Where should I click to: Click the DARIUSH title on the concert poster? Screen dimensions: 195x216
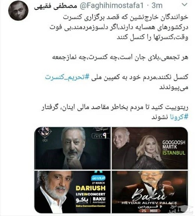pyautogui.click(x=91, y=188)
